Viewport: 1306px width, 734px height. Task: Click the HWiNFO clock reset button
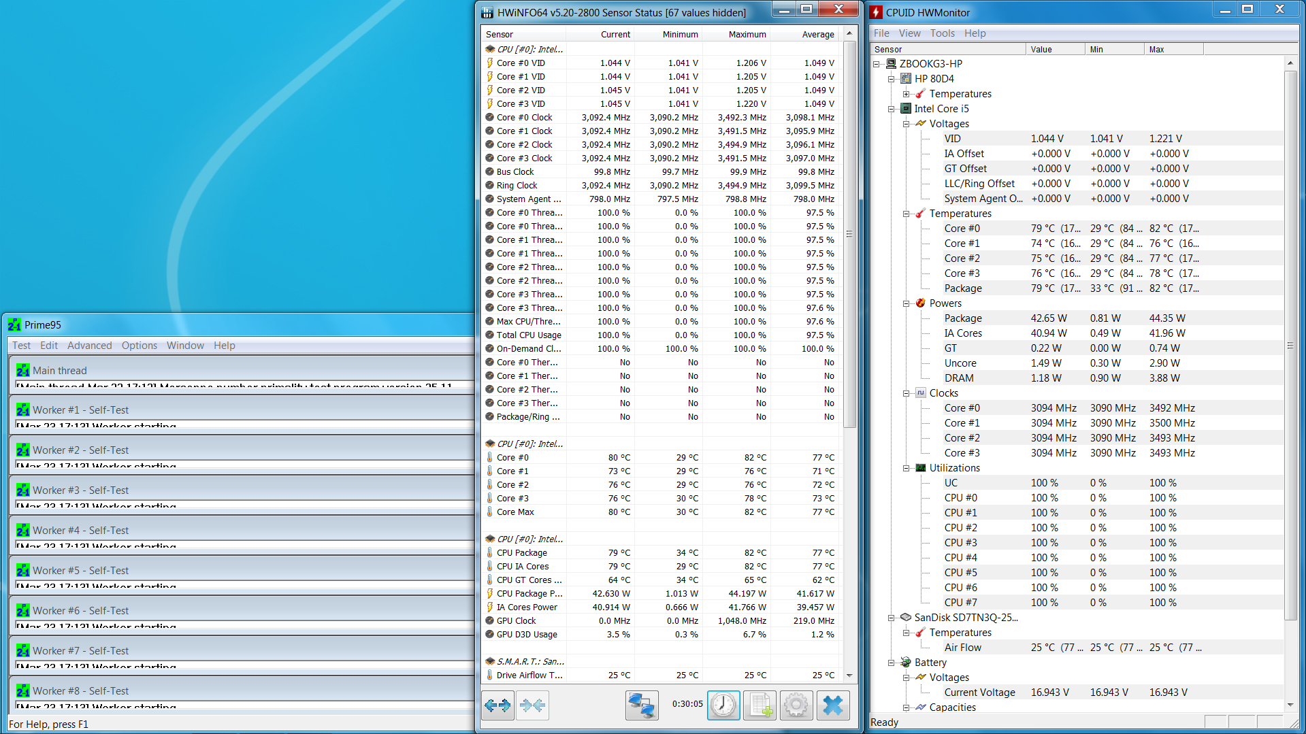tap(723, 705)
